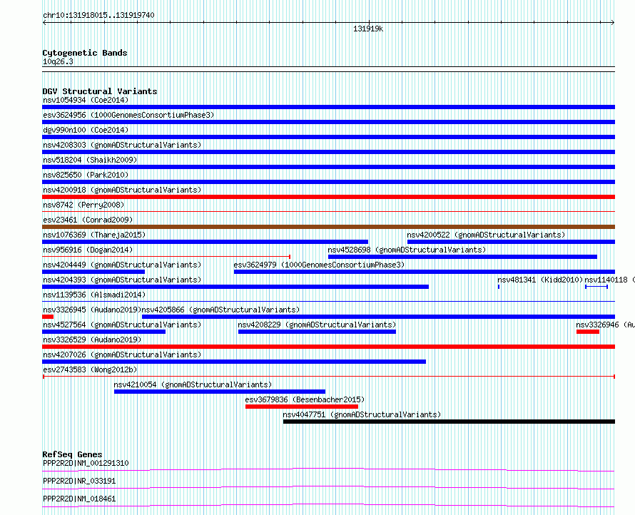Viewport: 635px width, 515px height.
Task: Click the blue nsv4527564 feature bar
Action: pos(103,332)
